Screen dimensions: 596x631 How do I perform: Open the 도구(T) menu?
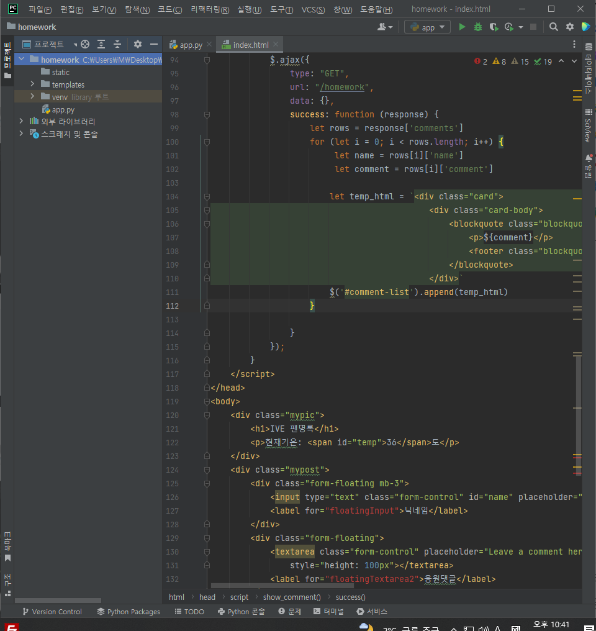(x=281, y=9)
